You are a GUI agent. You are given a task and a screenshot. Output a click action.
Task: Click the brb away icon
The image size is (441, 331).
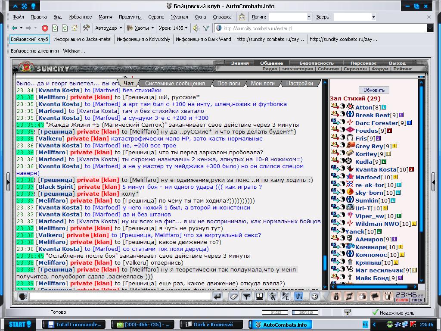pos(242,17)
